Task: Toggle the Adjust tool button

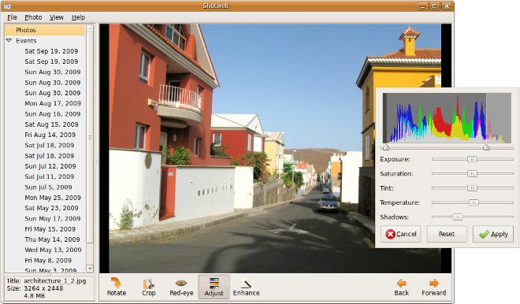Action: (214, 287)
